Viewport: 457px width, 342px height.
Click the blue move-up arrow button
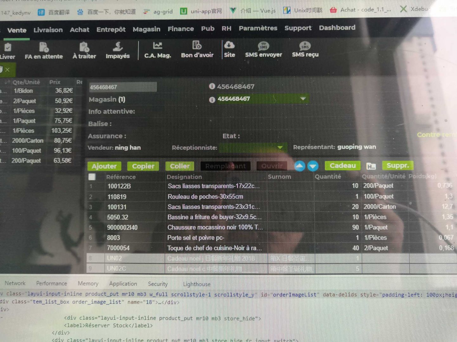click(299, 166)
